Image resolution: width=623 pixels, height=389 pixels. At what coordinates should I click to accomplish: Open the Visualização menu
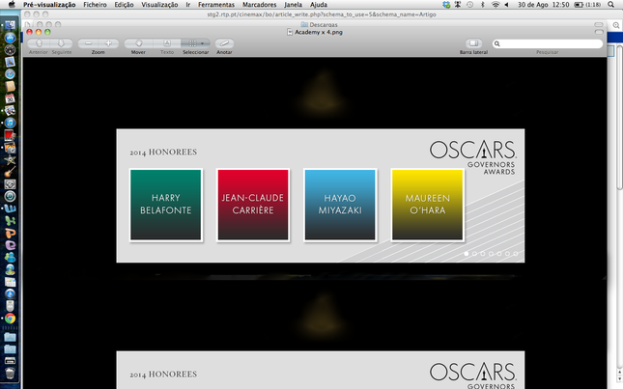click(x=159, y=5)
